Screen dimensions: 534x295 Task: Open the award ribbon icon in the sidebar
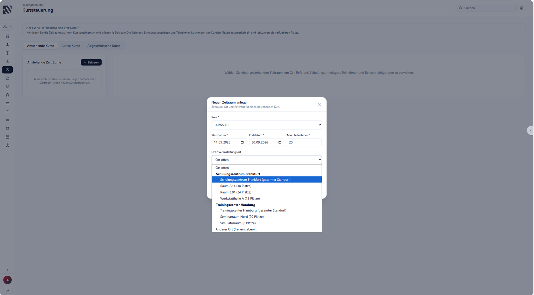(x=7, y=87)
